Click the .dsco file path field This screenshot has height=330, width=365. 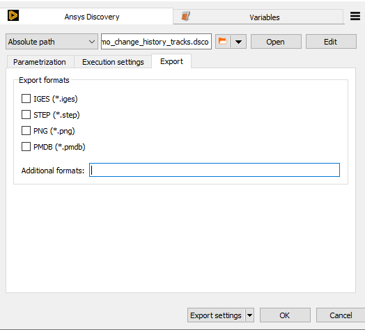156,42
